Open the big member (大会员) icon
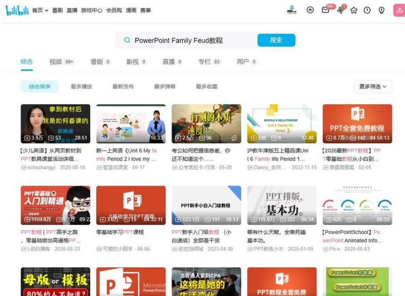Screen dimensions: 405x296 pyautogui.click(x=310, y=10)
